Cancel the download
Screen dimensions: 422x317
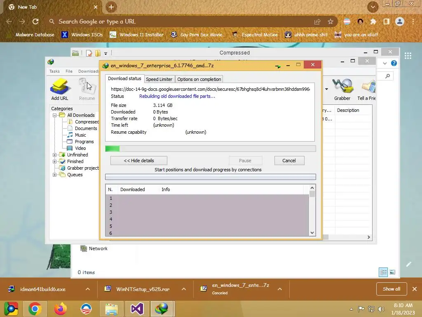(289, 161)
